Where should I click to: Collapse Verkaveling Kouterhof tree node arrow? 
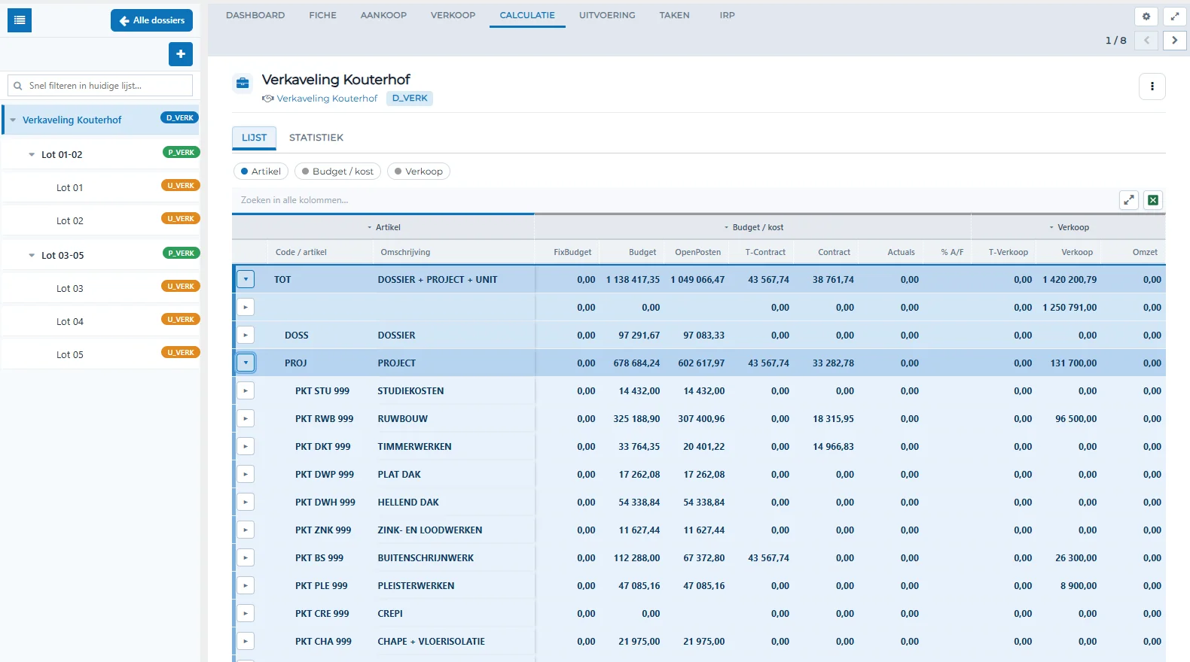pyautogui.click(x=13, y=120)
